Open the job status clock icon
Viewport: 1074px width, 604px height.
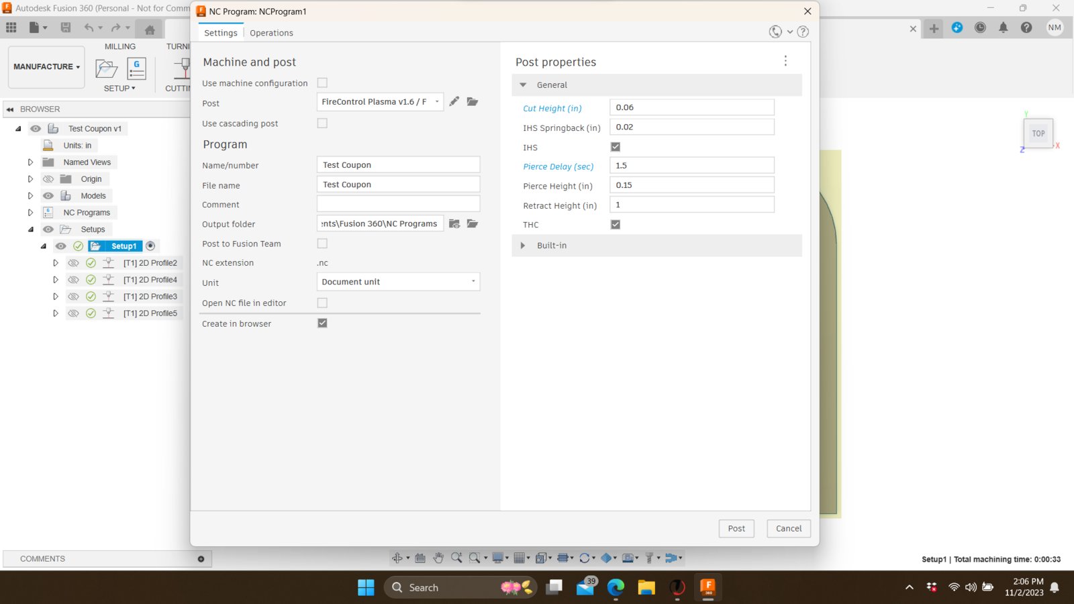980,28
